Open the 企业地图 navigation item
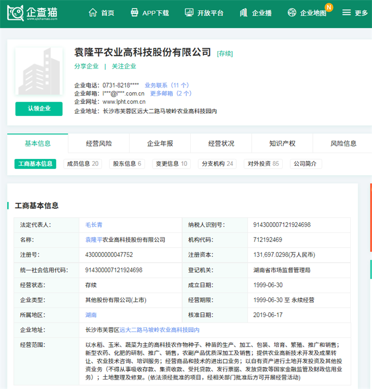Viewport: 372px width, 389px height. point(313,13)
